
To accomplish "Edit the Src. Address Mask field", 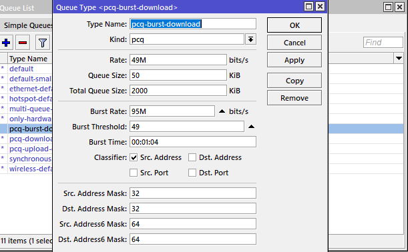I will pyautogui.click(x=193, y=193).
